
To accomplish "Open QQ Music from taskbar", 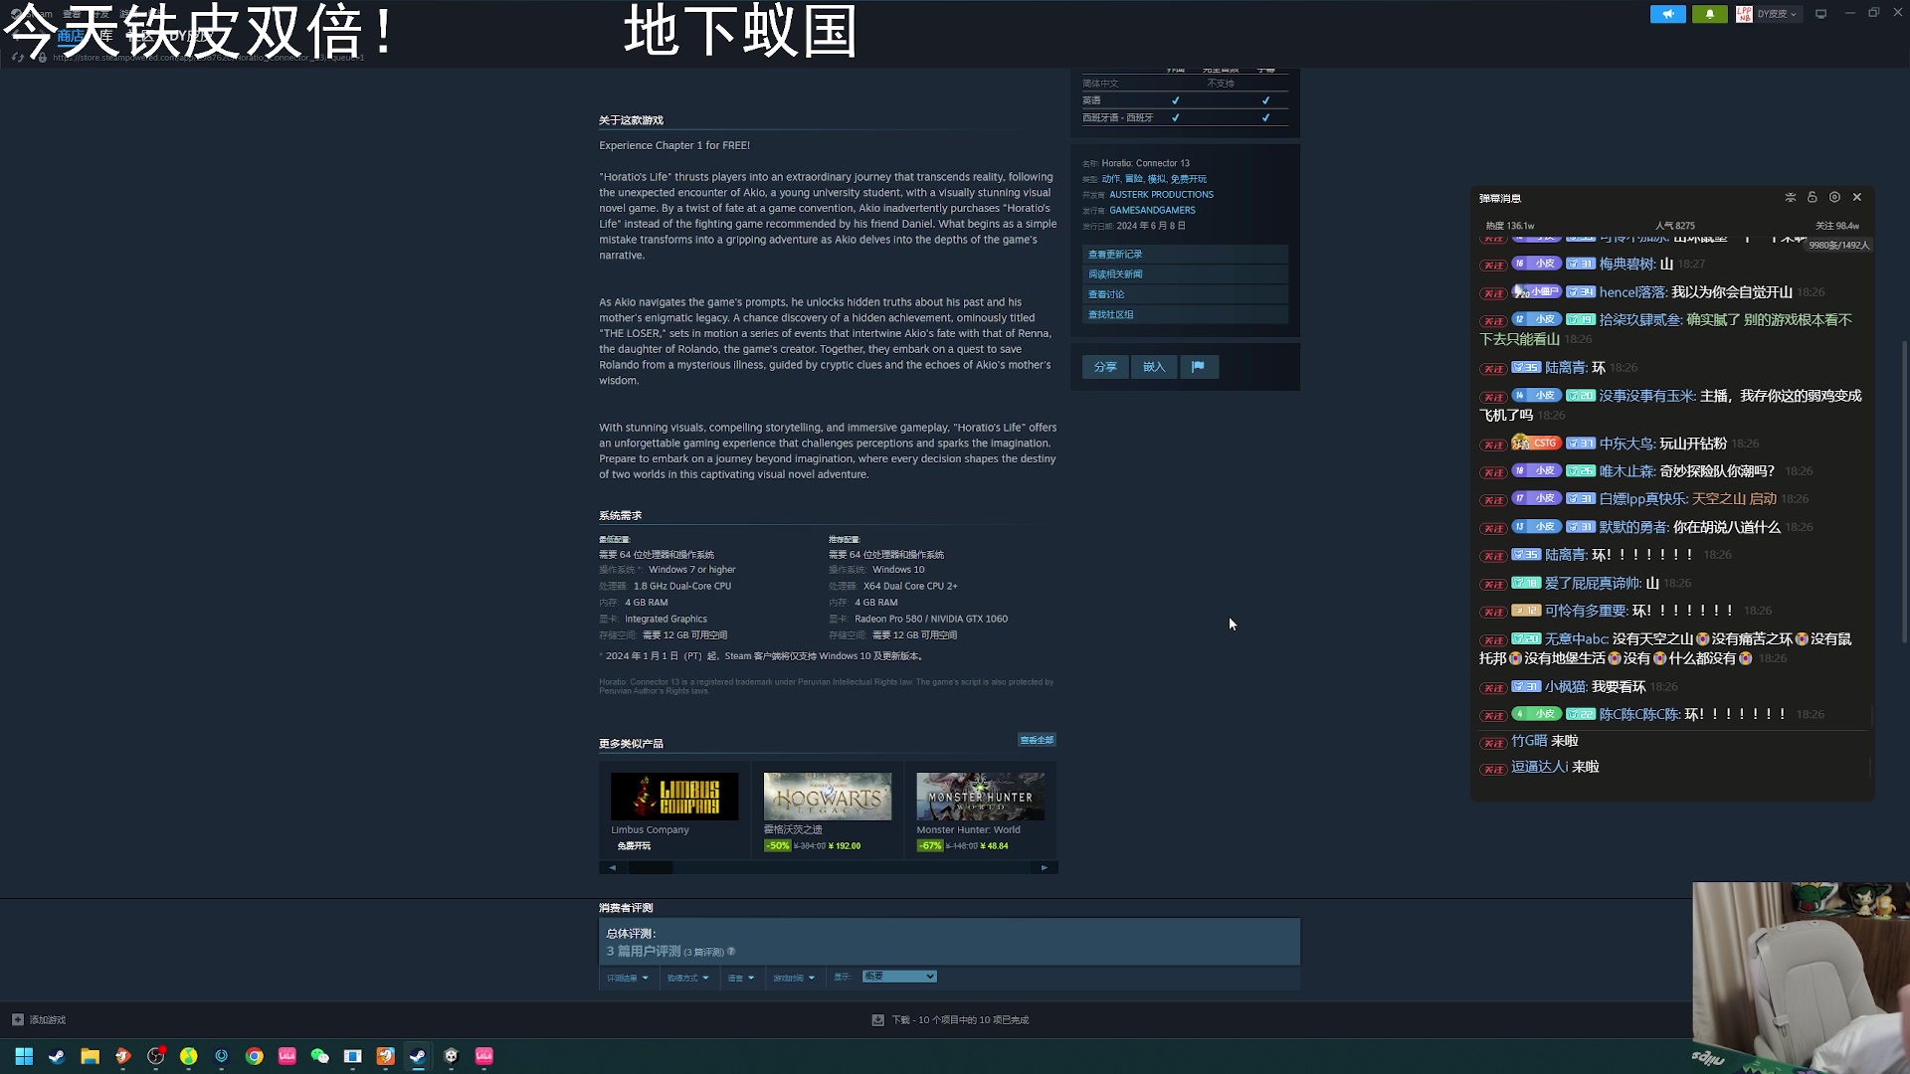I will [x=188, y=1056].
